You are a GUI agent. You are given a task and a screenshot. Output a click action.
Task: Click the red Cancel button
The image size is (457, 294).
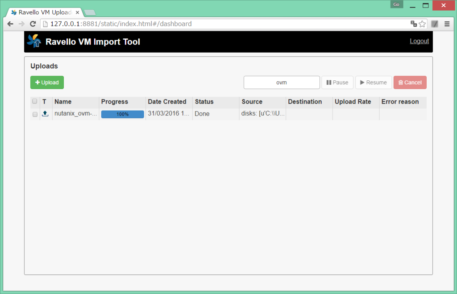410,83
